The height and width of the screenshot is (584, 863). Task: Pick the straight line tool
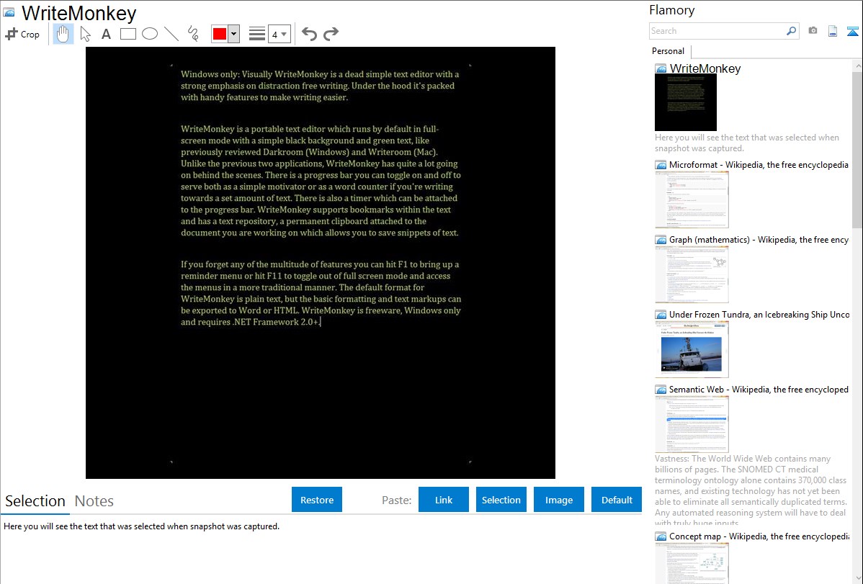pyautogui.click(x=171, y=34)
